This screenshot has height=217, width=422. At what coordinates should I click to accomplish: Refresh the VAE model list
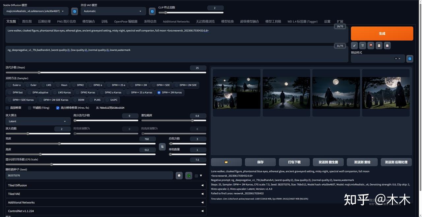point(152,11)
